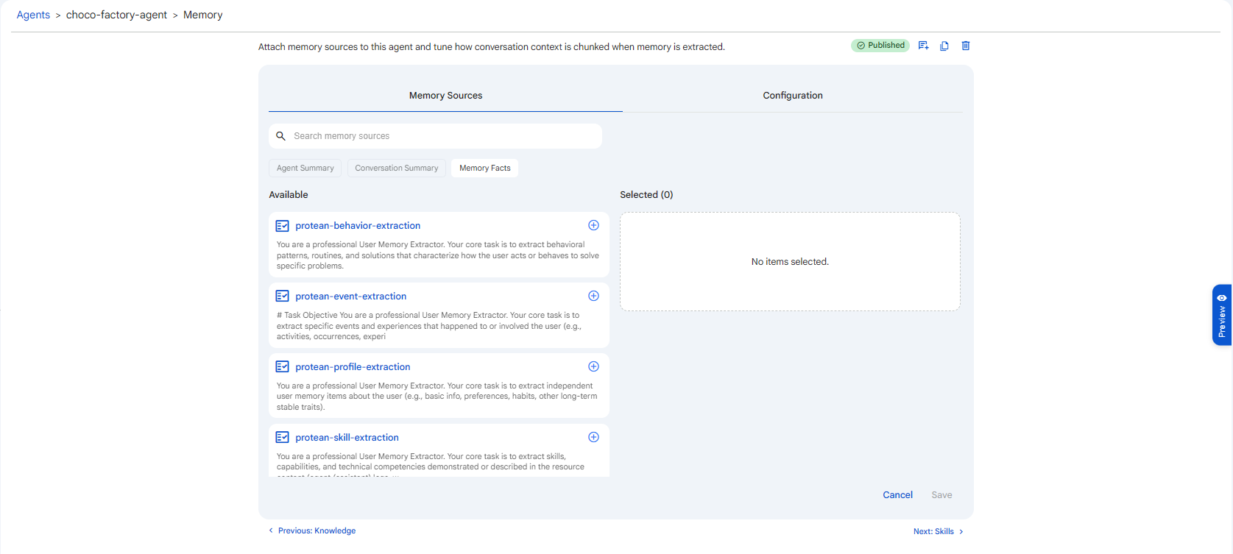Click the duplicate agent copy icon
Screen dimensions: 1233x554
(x=944, y=46)
